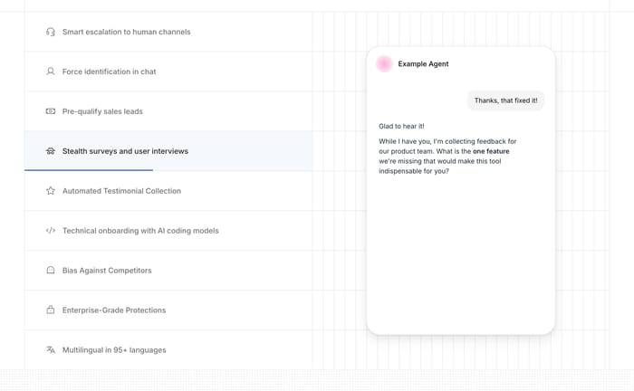The width and height of the screenshot is (634, 391).
Task: Click the bold 'one feature' text in chat
Action: pos(491,151)
